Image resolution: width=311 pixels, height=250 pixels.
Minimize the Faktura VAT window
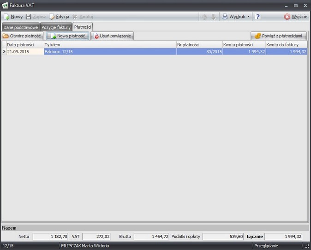286,6
